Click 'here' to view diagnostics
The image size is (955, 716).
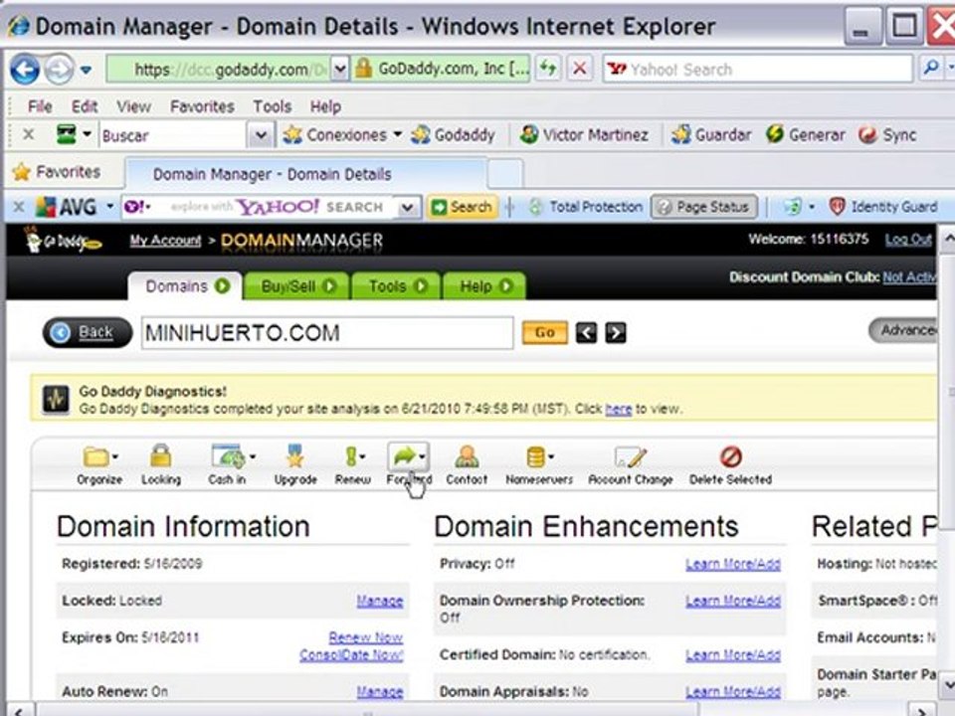click(618, 409)
